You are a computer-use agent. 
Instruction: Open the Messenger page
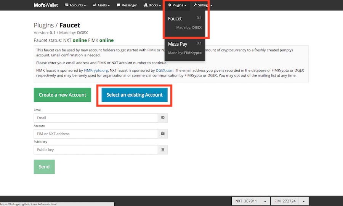click(127, 5)
